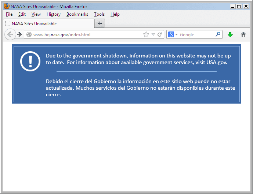Open the View menu
This screenshot has width=253, height=194.
[36, 14]
